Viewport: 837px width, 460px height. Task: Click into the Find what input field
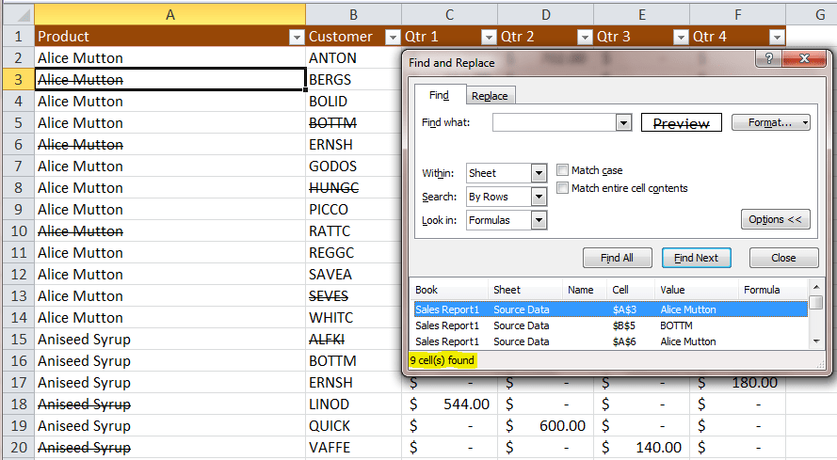click(554, 123)
